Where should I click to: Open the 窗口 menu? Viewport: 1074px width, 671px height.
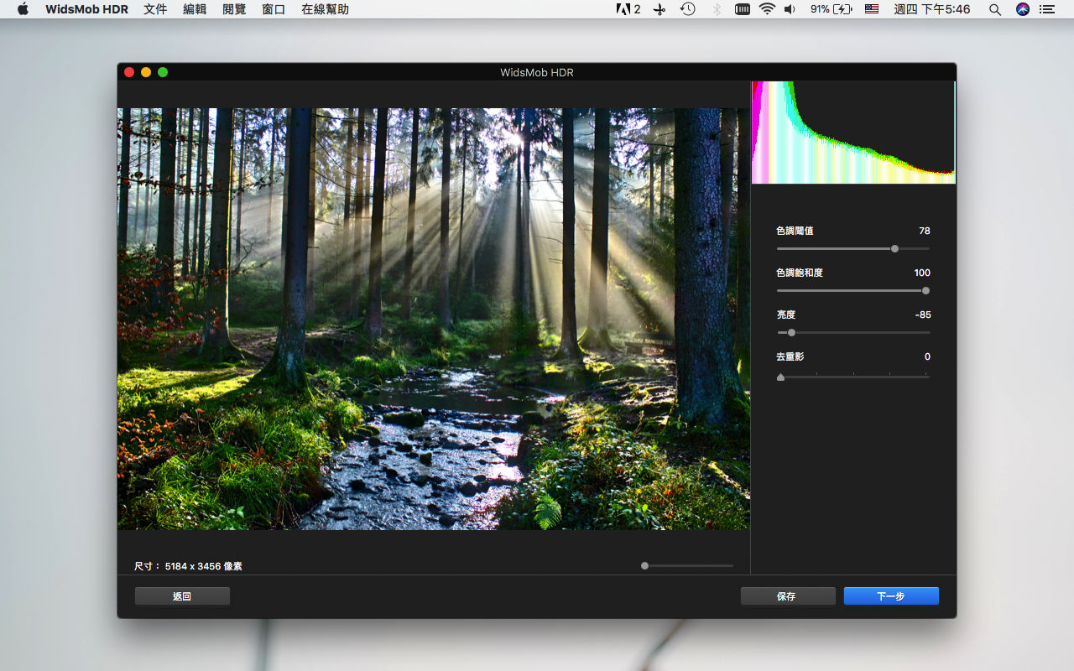tap(274, 9)
